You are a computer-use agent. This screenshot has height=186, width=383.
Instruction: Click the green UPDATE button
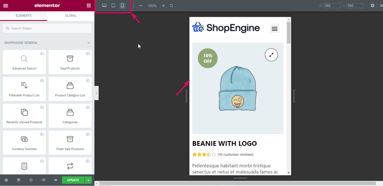[x=73, y=180]
